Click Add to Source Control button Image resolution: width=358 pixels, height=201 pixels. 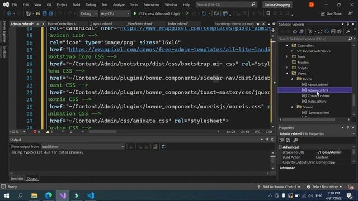[x=279, y=187]
